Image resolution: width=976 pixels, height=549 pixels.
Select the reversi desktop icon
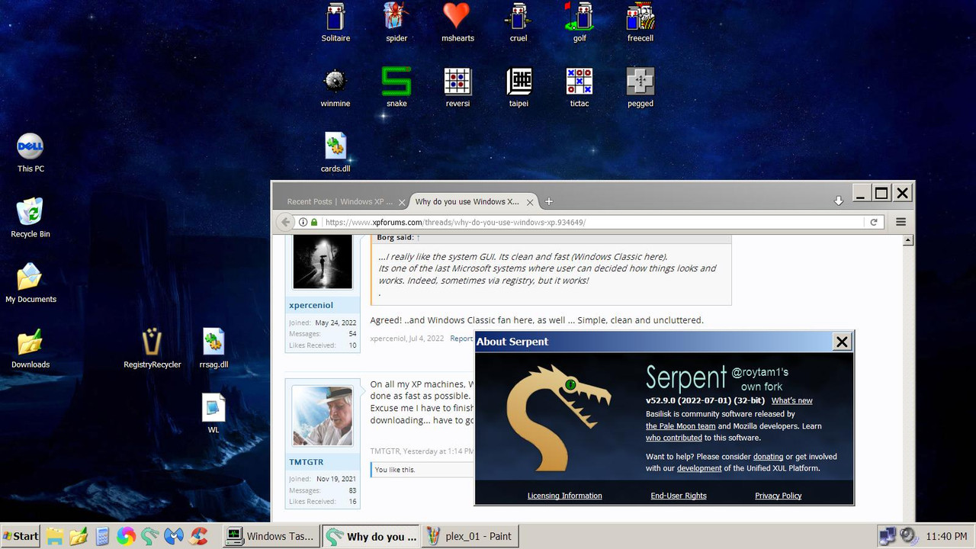[457, 88]
